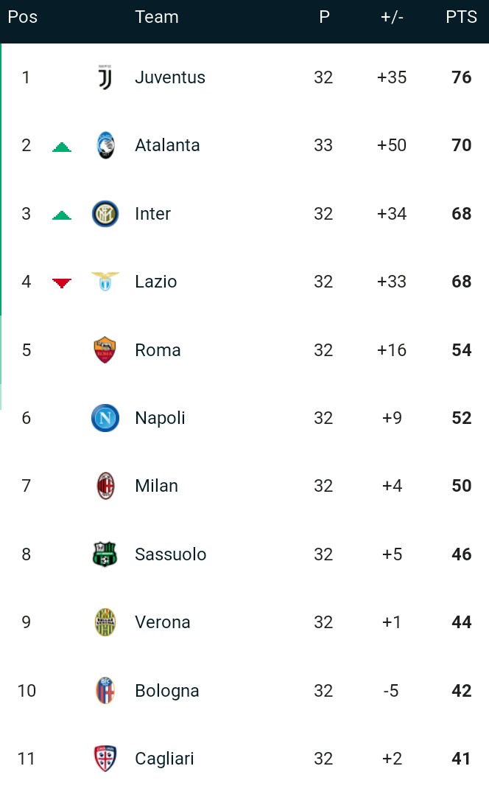Click the Atalanta club crest
489x811 pixels.
(x=105, y=145)
